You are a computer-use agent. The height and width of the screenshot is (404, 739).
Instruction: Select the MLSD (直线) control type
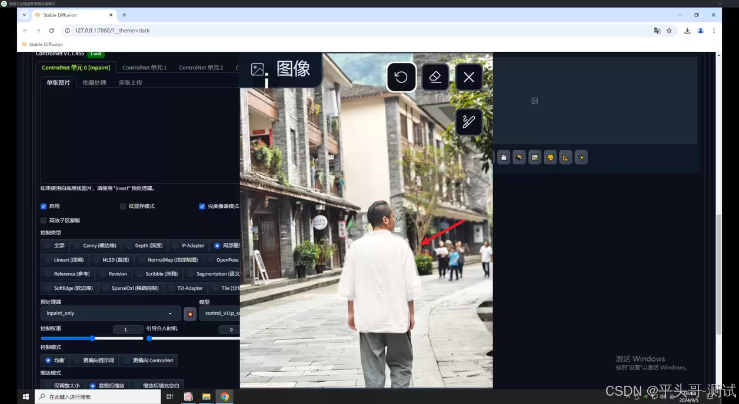pyautogui.click(x=112, y=259)
